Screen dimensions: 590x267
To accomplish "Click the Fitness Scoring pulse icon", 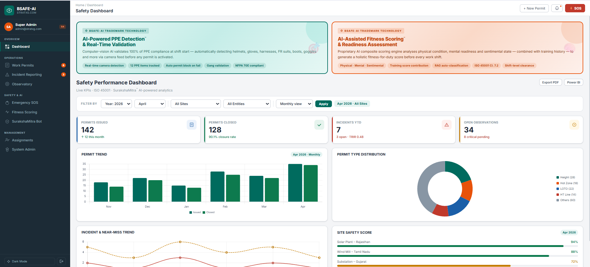I will [x=7, y=112].
